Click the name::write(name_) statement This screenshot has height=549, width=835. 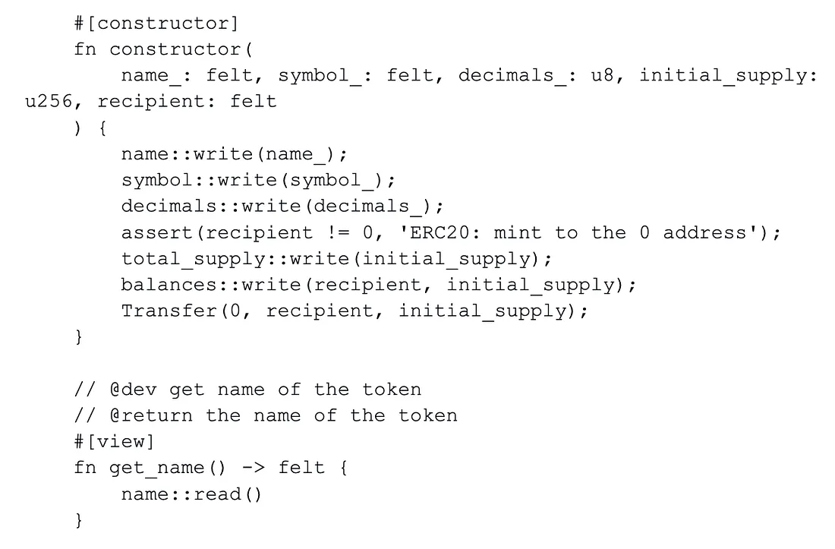click(234, 154)
